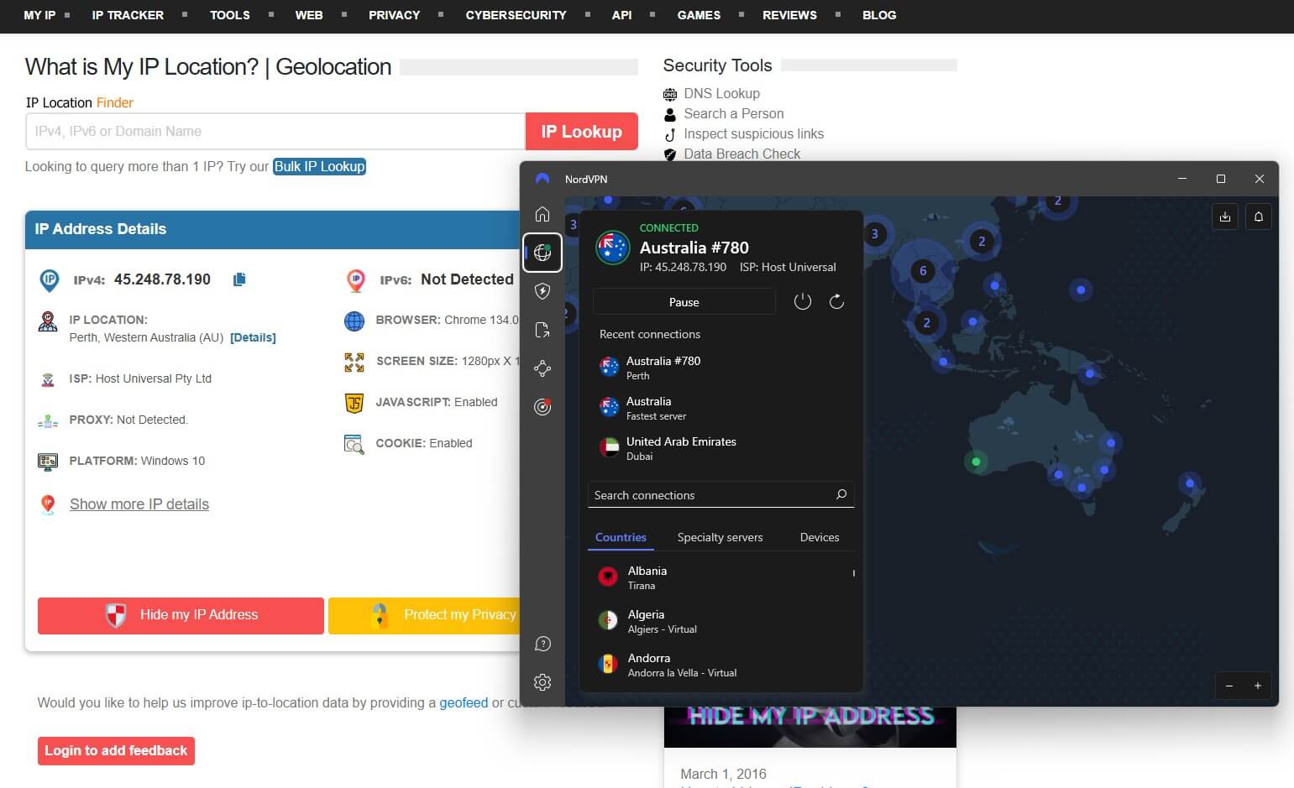The height and width of the screenshot is (788, 1294).
Task: Click the countries list scrollbar in NordVPN
Action: [x=854, y=573]
